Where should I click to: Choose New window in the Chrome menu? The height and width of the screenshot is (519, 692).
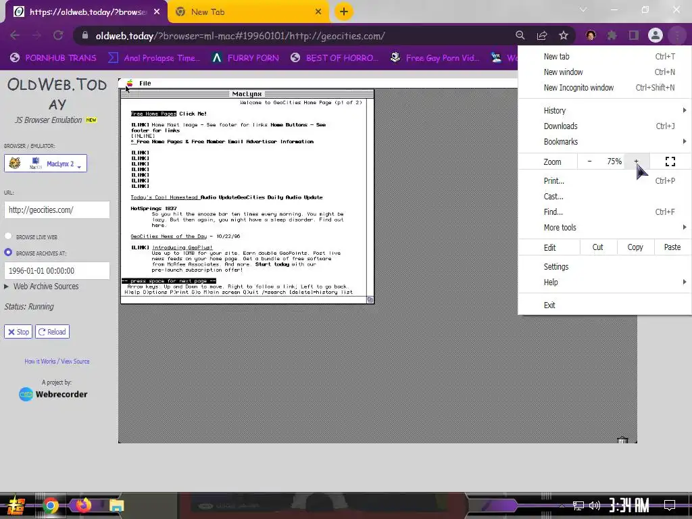point(605,72)
